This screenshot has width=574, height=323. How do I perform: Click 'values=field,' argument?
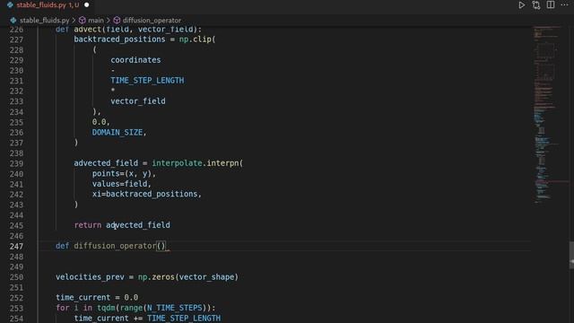click(x=122, y=183)
